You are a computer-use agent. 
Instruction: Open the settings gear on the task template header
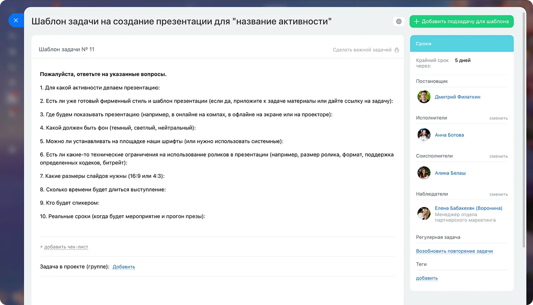click(x=399, y=21)
